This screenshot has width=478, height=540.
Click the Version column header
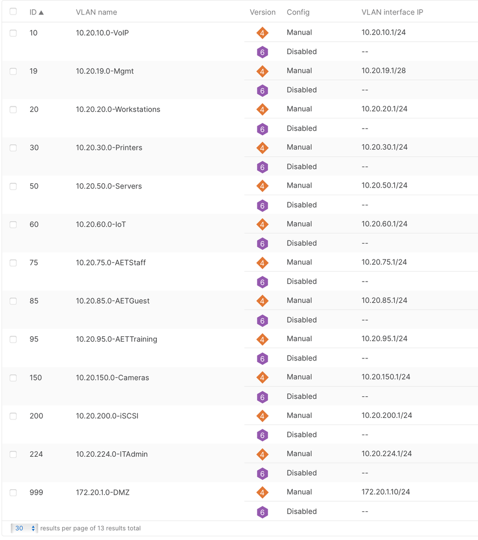(262, 12)
